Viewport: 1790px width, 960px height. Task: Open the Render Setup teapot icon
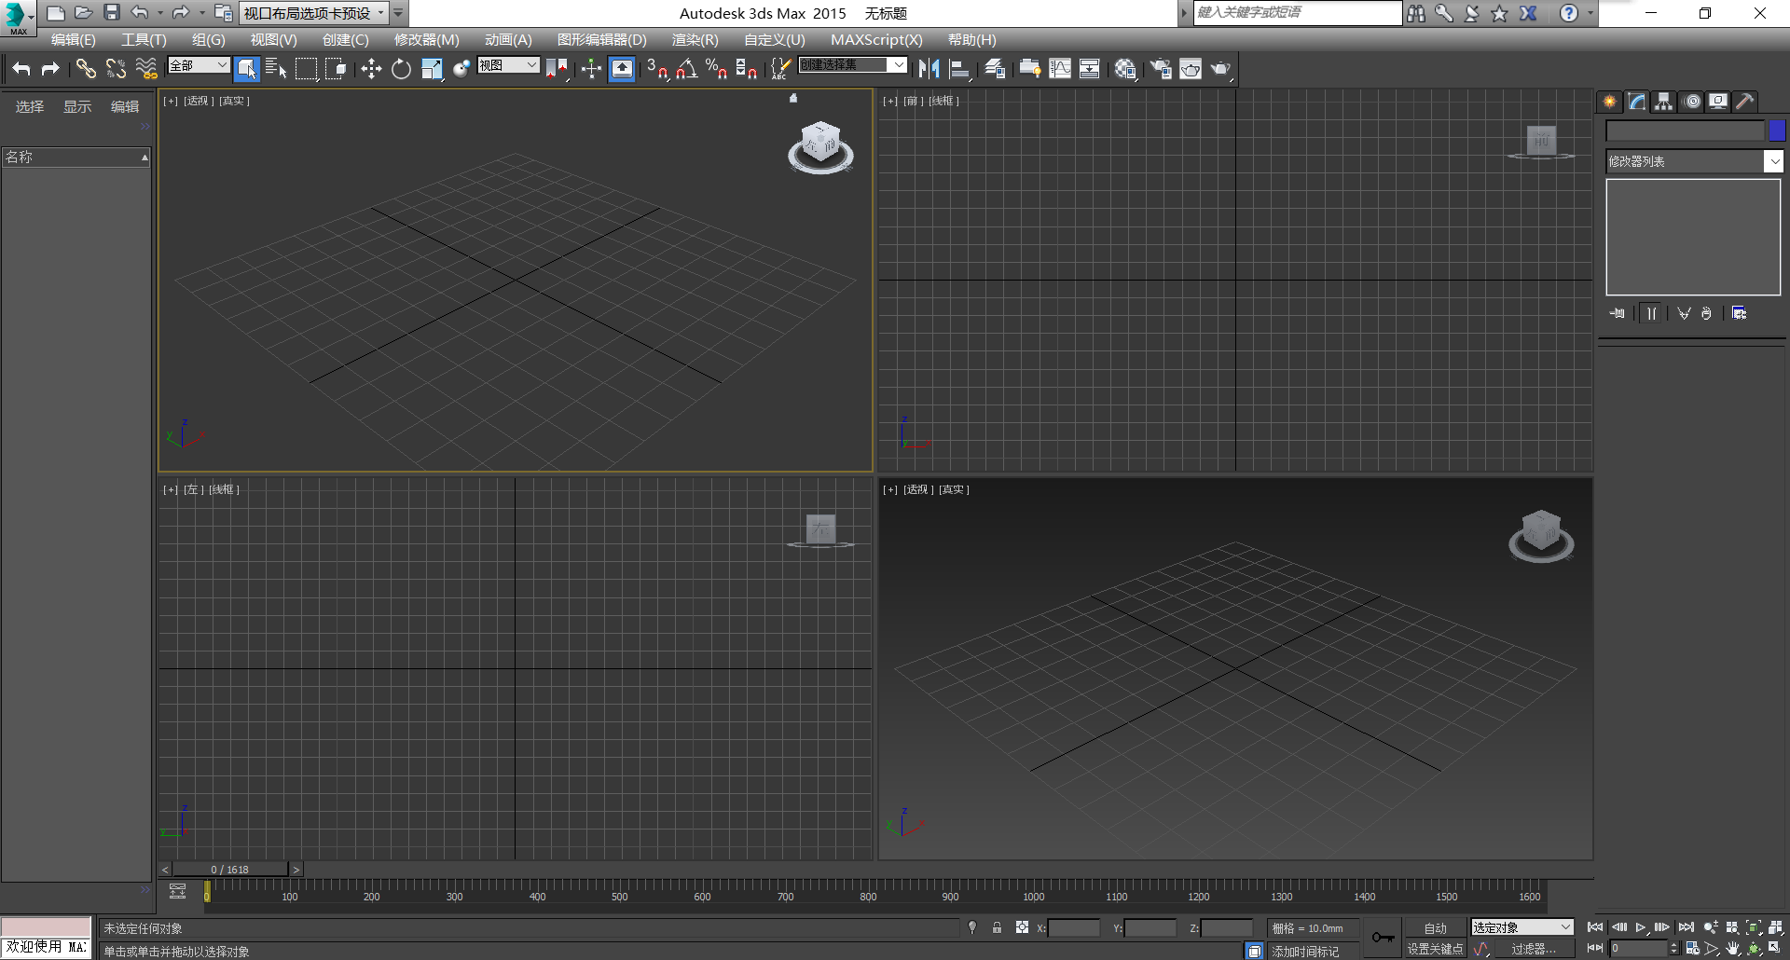(x=1161, y=69)
